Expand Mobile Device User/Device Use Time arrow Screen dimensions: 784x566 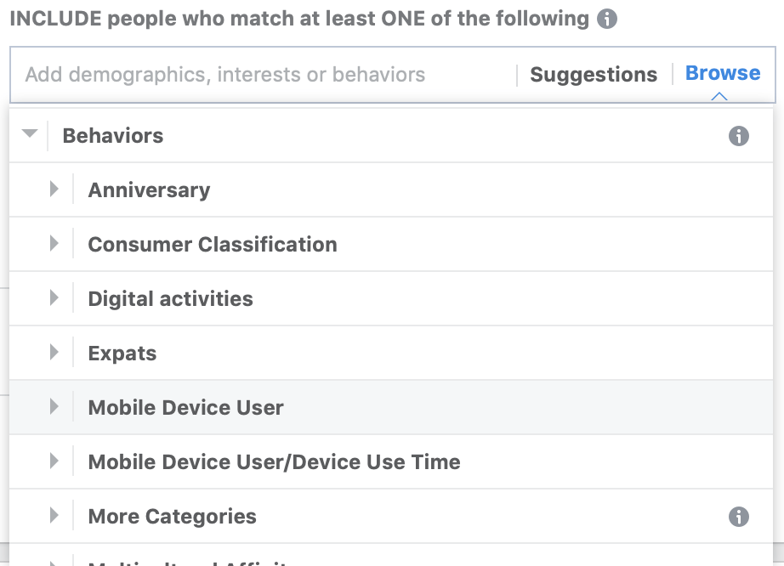click(54, 461)
